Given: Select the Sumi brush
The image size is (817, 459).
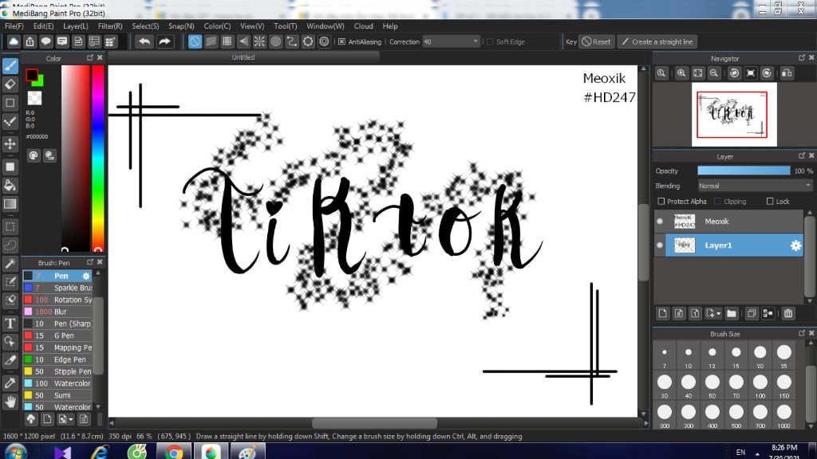Looking at the screenshot, I should tap(57, 395).
